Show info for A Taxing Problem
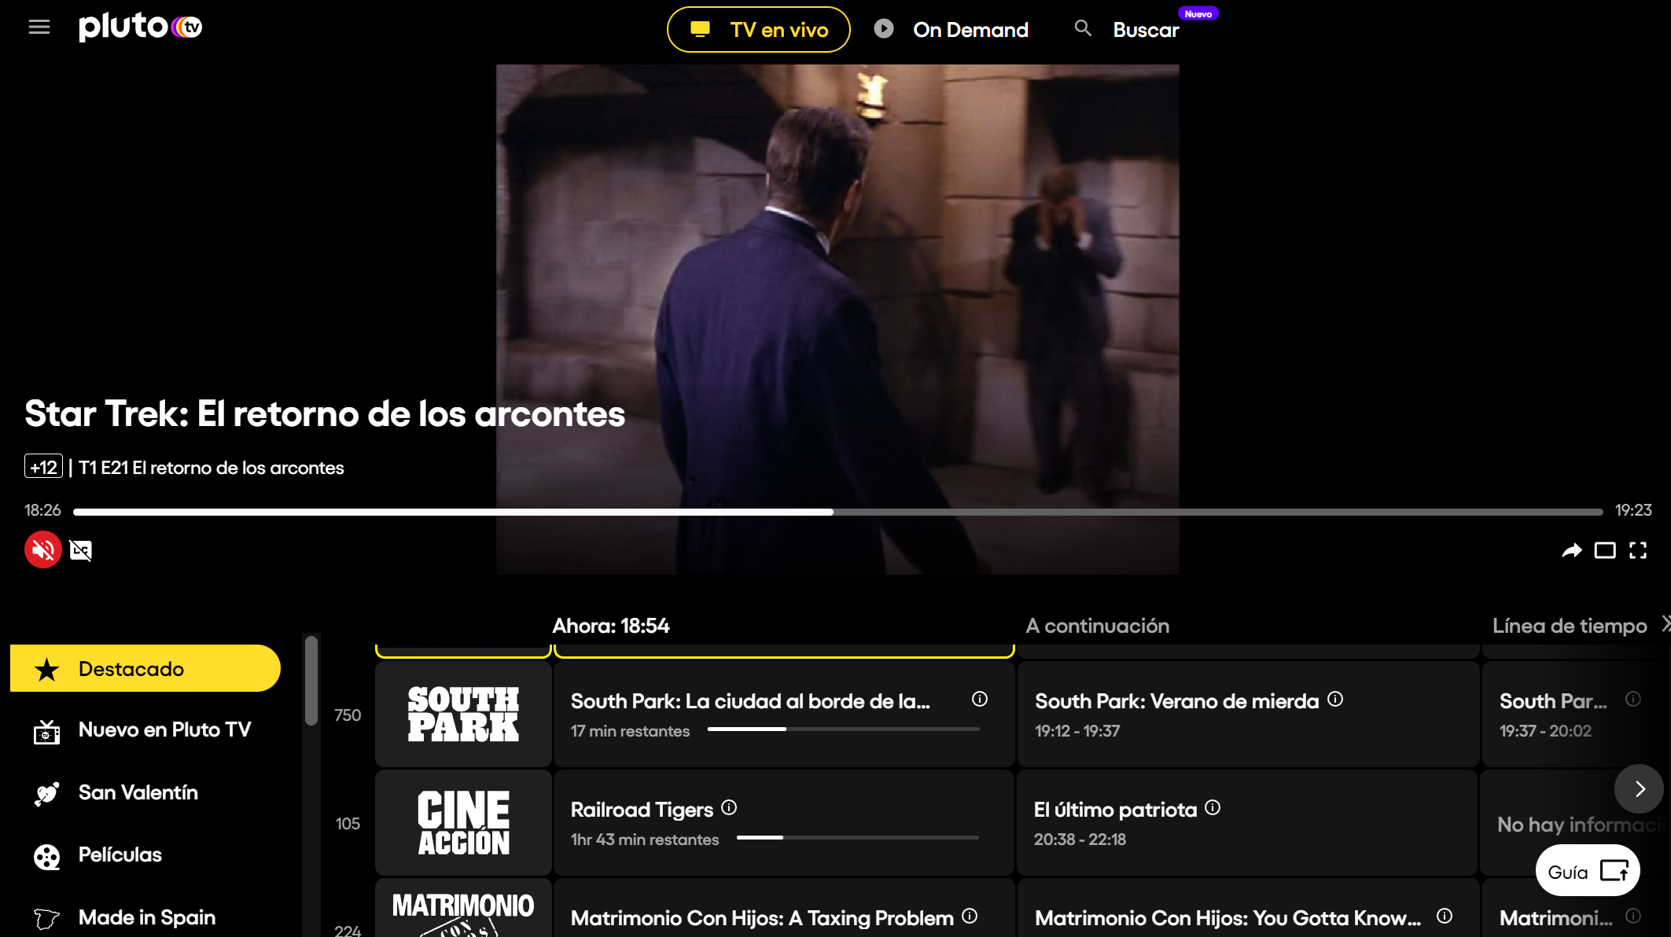The image size is (1671, 937). pos(970,916)
